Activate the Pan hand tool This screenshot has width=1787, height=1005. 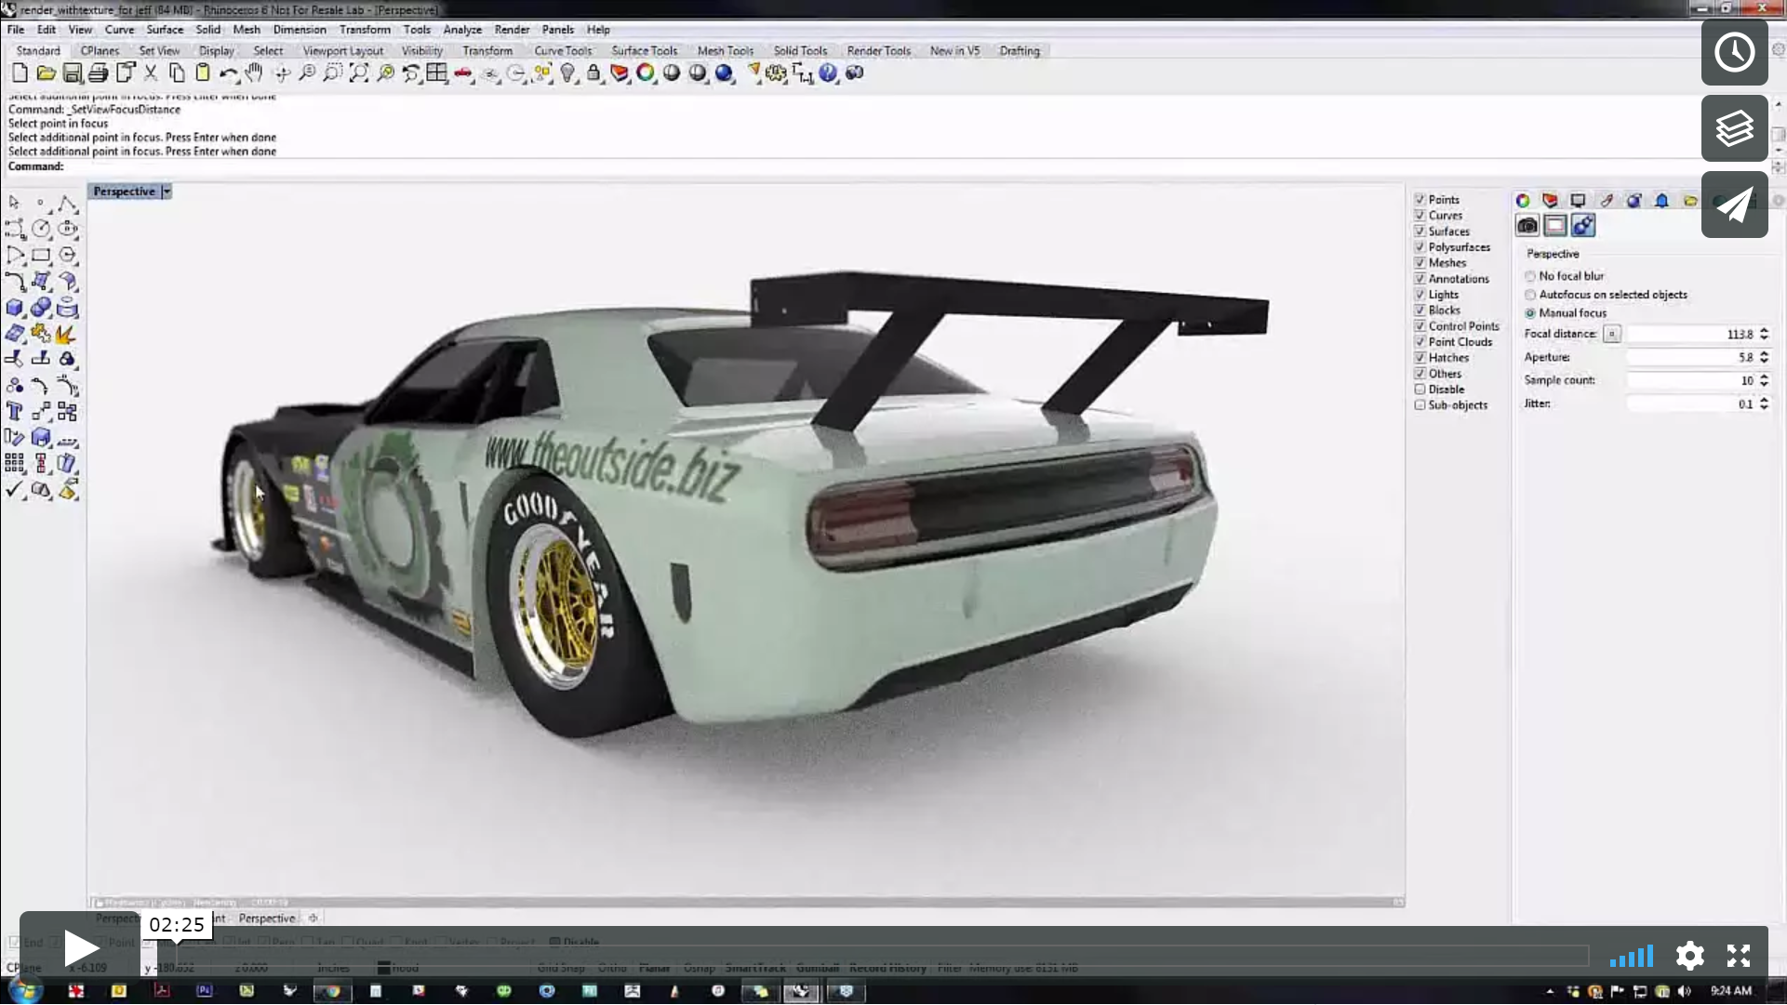click(254, 73)
